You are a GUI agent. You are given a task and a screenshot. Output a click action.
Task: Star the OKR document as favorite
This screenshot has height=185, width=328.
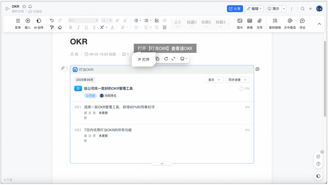(x=24, y=6)
